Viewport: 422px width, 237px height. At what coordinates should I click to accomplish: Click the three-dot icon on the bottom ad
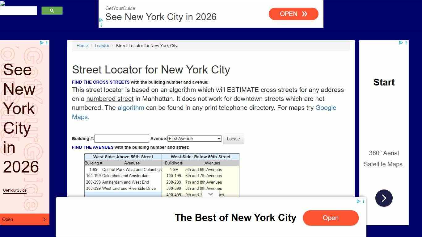(363, 201)
